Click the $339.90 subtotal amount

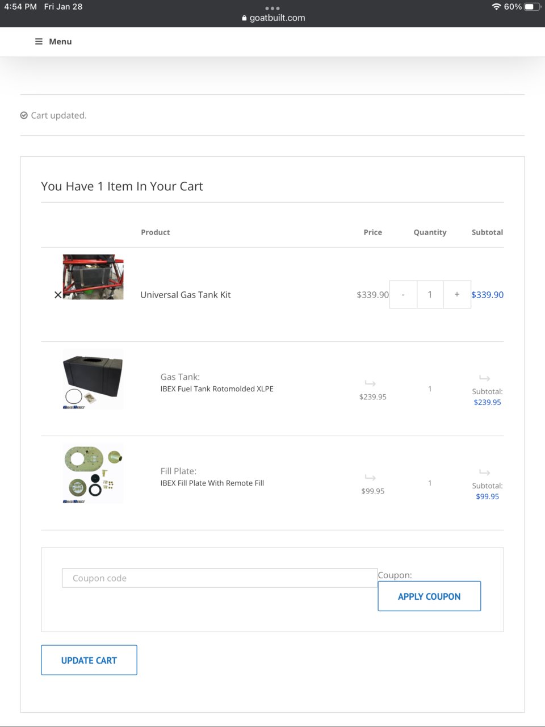click(x=488, y=295)
